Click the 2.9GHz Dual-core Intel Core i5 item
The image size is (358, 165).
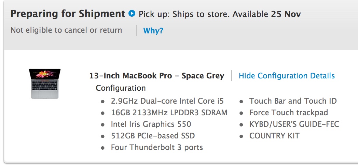tap(167, 101)
